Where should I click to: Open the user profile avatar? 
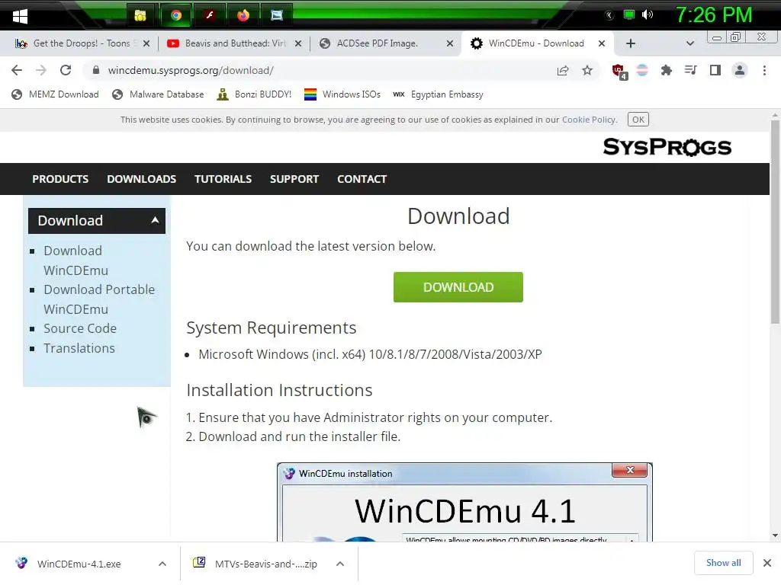pos(740,70)
